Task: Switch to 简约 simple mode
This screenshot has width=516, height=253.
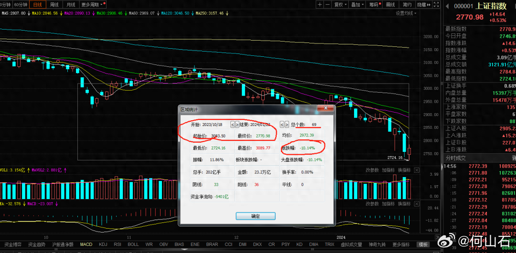Action: tap(407, 5)
